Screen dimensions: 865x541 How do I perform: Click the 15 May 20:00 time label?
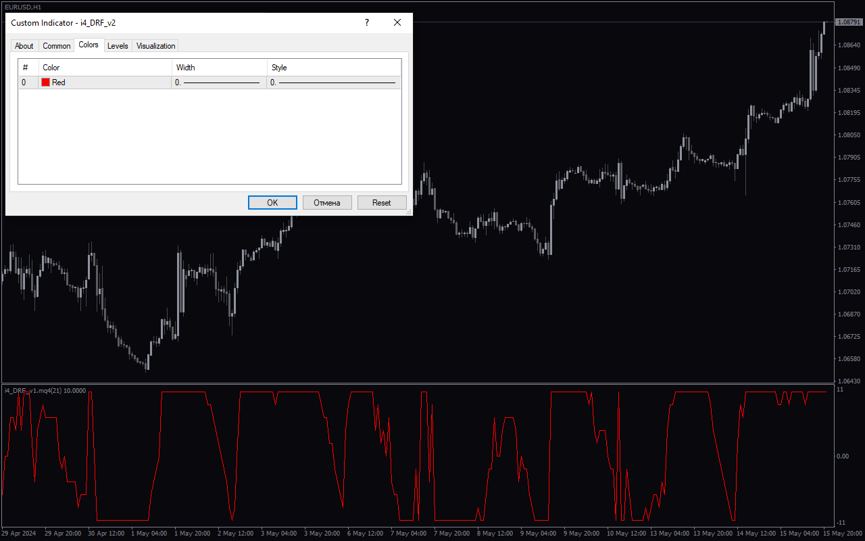(842, 534)
